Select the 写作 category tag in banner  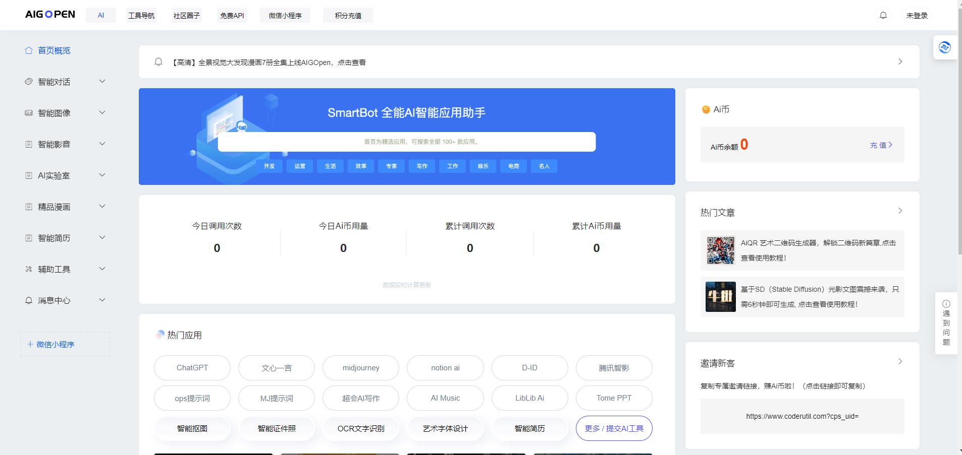point(422,166)
